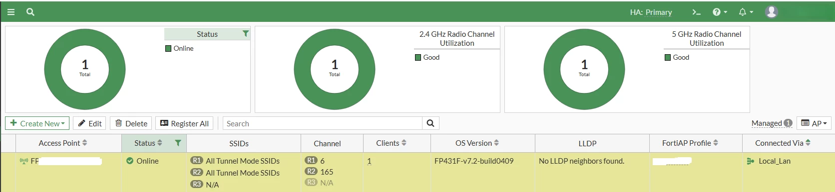Viewport: 835px width, 192px height.
Task: Open the CLI console icon
Action: tap(696, 12)
